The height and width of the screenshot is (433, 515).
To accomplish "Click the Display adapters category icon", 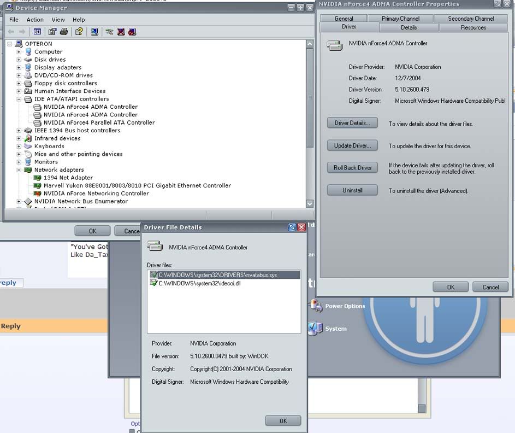I will pos(28,67).
